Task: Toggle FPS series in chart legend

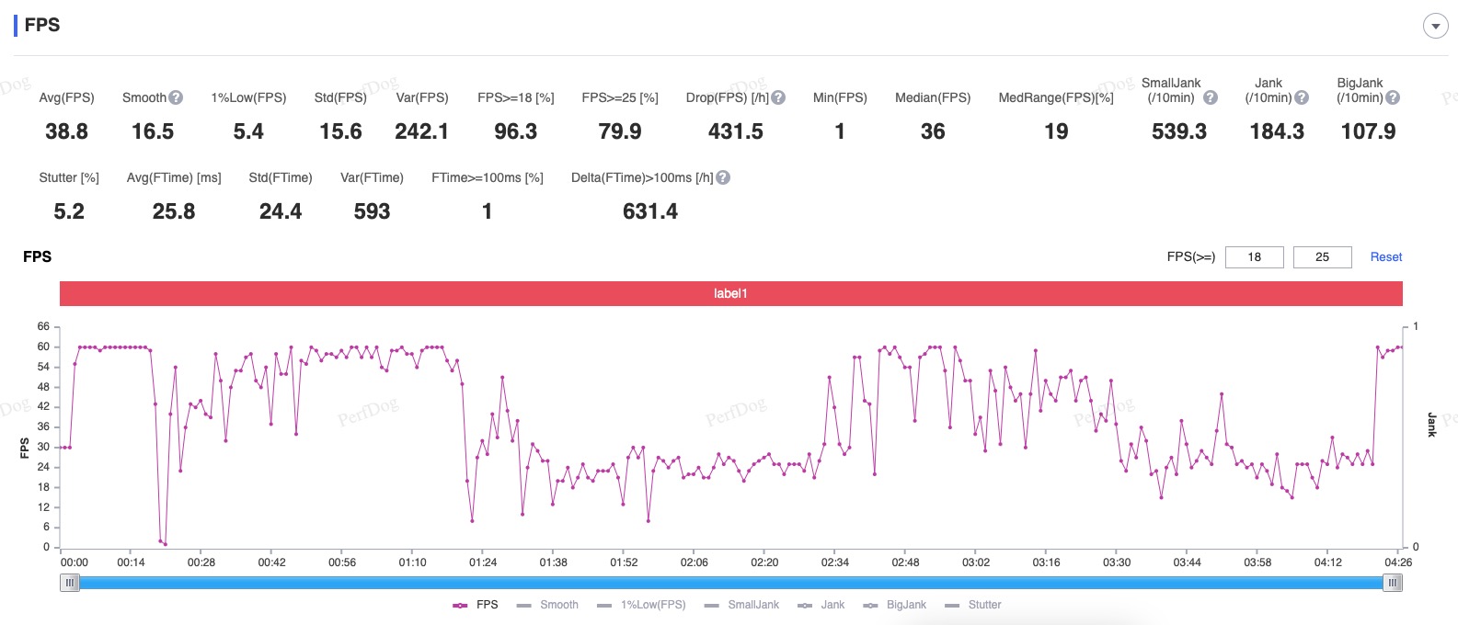Action: 476,605
